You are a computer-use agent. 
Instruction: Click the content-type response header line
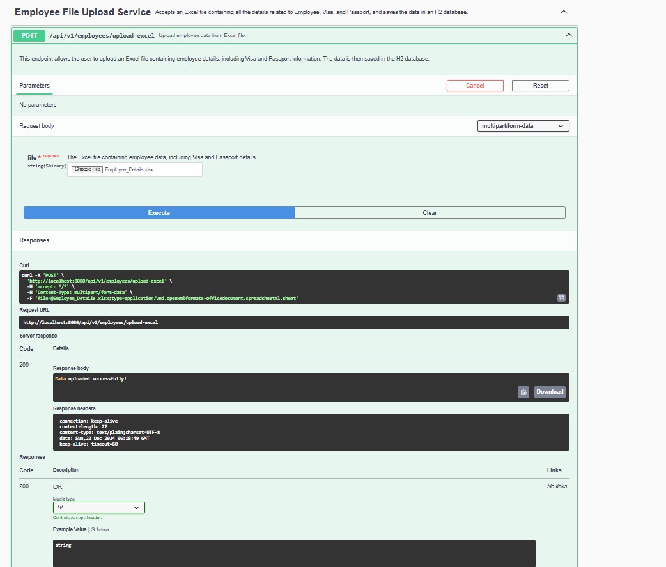click(x=109, y=432)
